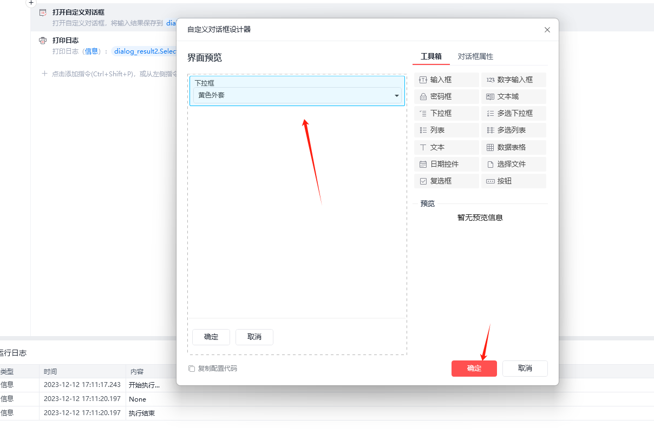Click the 信息 level tag in 打印日志 row
Image resolution: width=654 pixels, height=440 pixels.
tap(91, 51)
